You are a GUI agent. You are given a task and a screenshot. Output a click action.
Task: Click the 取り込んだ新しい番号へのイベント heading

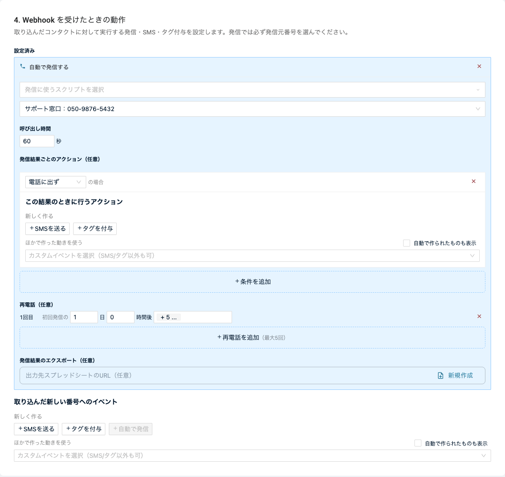(x=65, y=402)
